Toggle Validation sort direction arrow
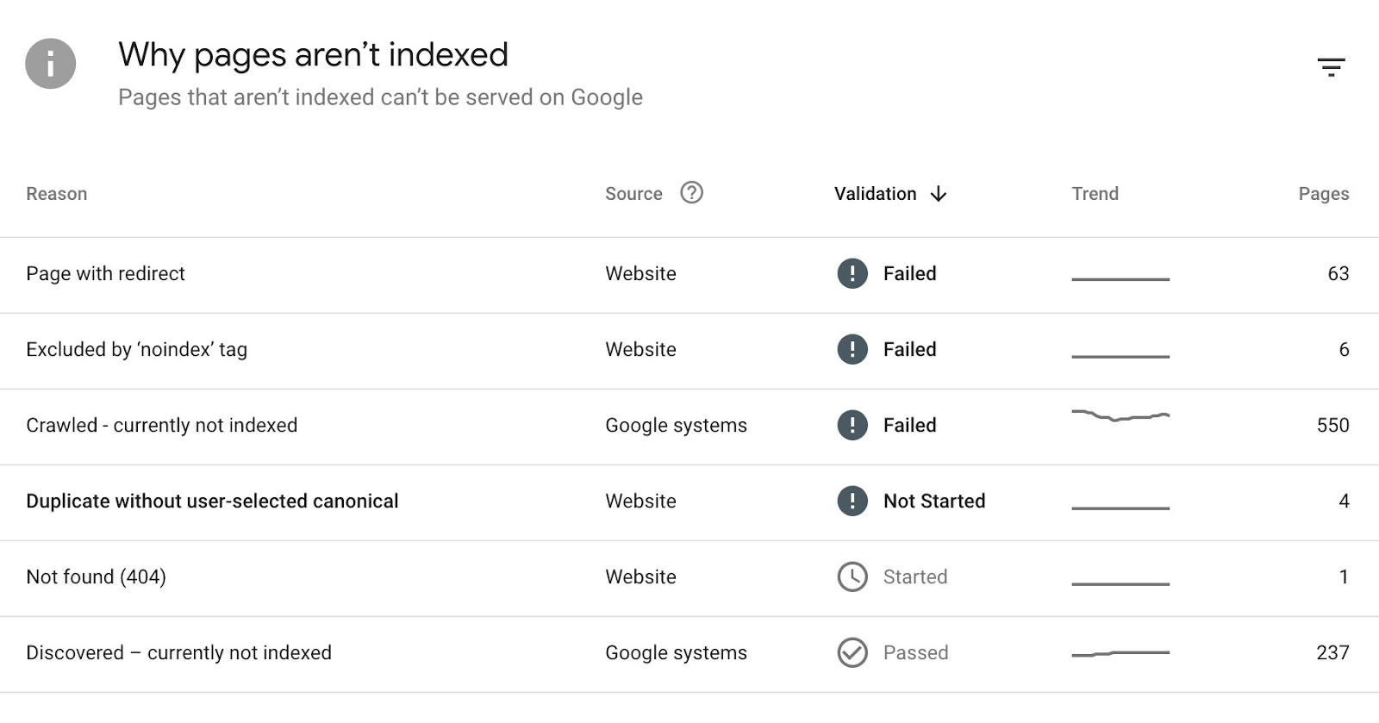This screenshot has width=1379, height=723. point(939,195)
